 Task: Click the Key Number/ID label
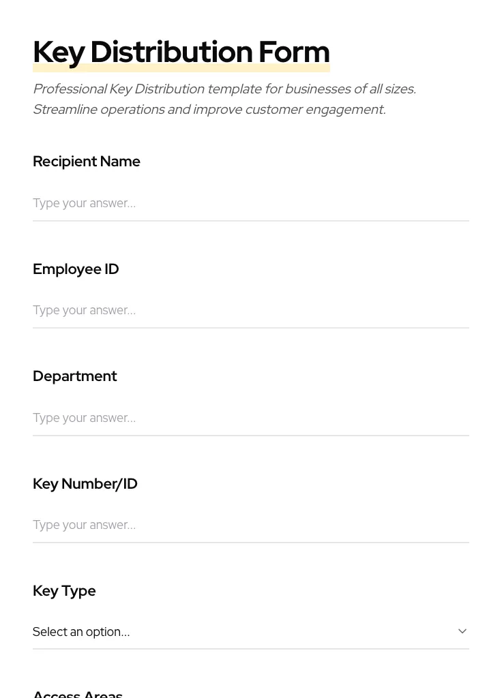tap(85, 484)
